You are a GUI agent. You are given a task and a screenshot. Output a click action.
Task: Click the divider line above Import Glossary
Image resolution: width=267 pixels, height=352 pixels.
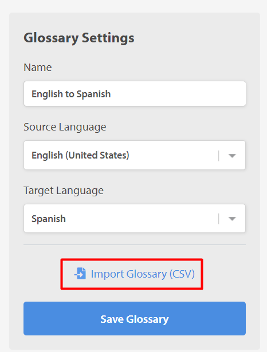[x=135, y=245]
